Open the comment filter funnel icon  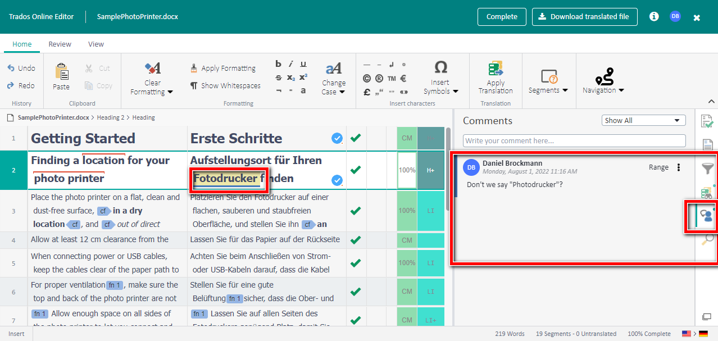708,168
